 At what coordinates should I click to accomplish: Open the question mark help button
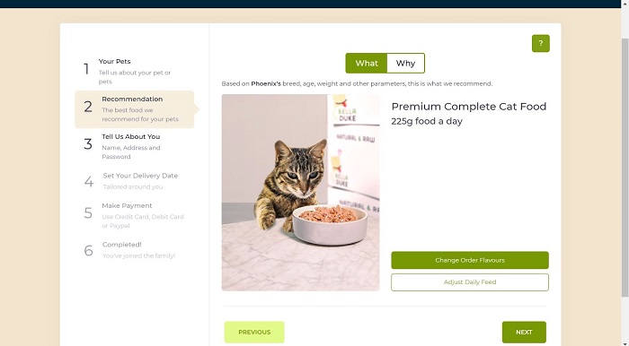pos(540,43)
